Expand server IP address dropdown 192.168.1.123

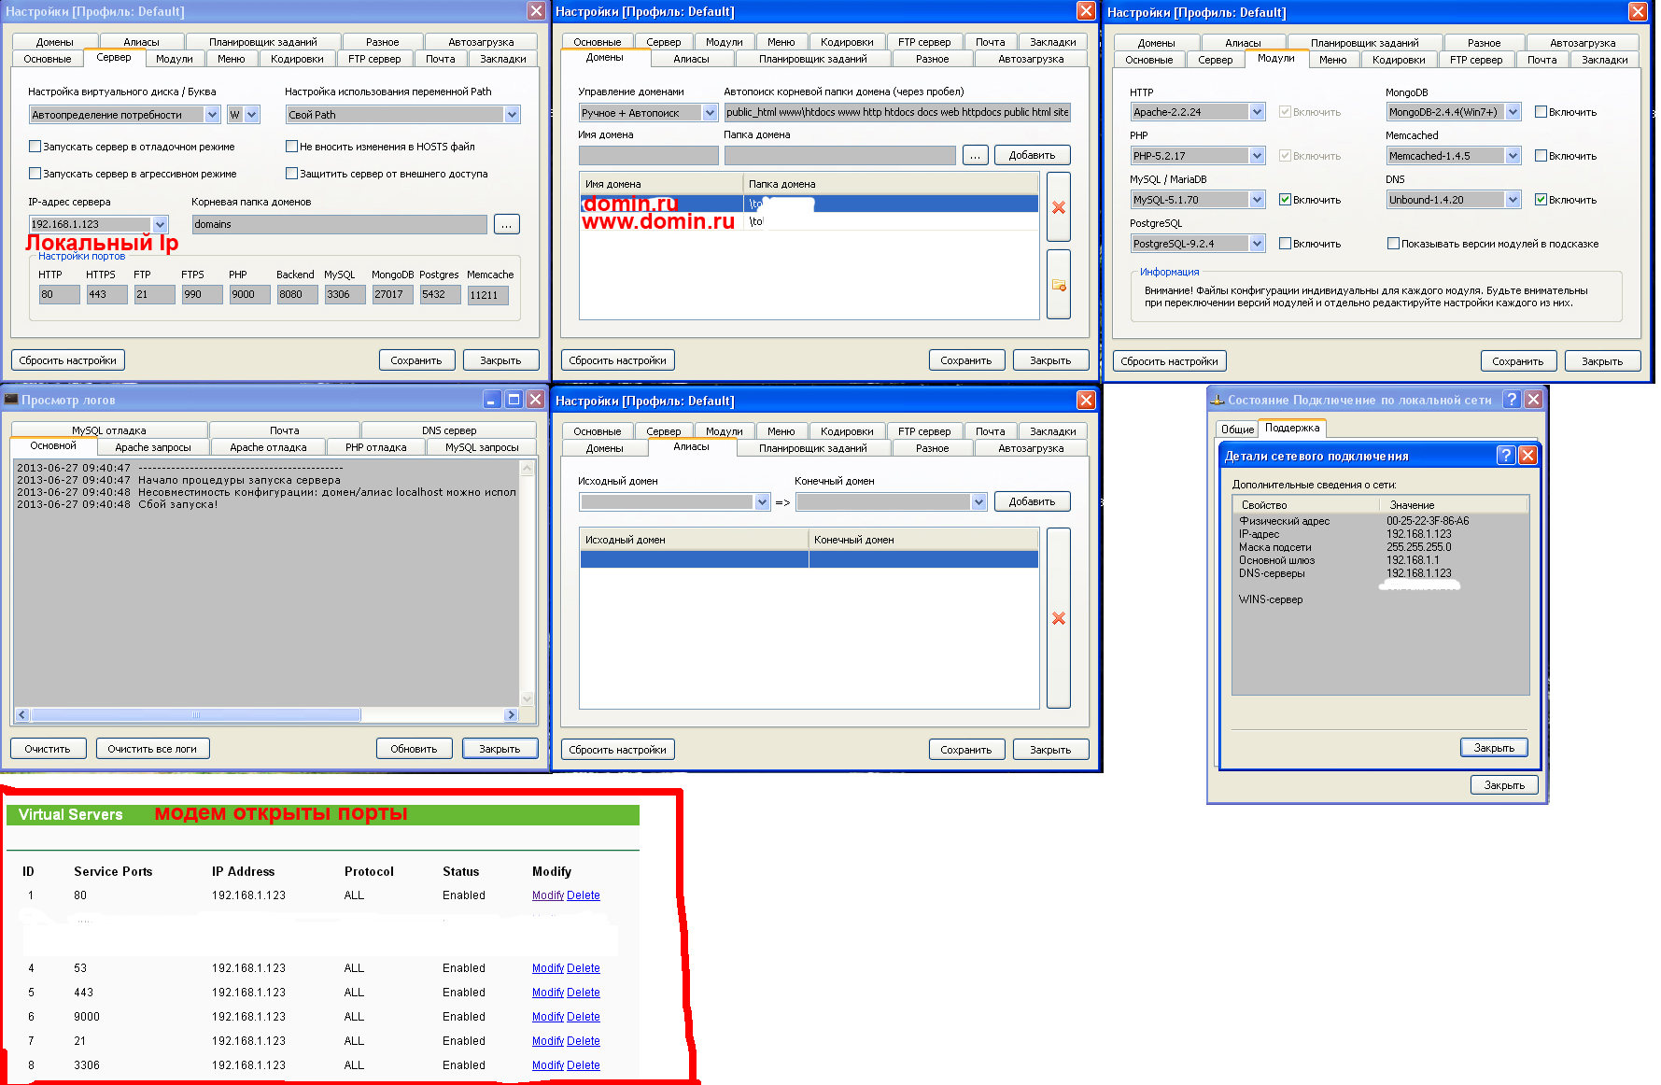coord(160,224)
